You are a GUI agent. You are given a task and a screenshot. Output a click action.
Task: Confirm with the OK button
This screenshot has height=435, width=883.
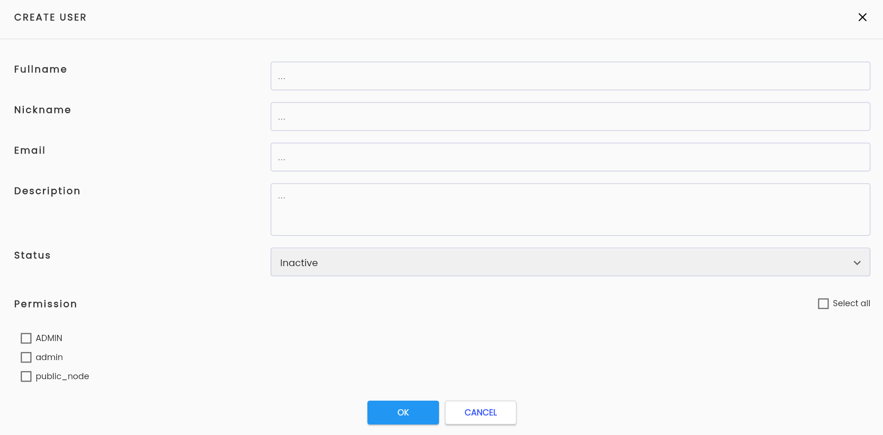click(403, 413)
